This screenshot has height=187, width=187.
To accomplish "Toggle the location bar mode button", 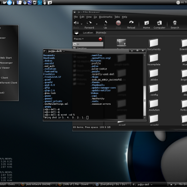I will (76, 33).
